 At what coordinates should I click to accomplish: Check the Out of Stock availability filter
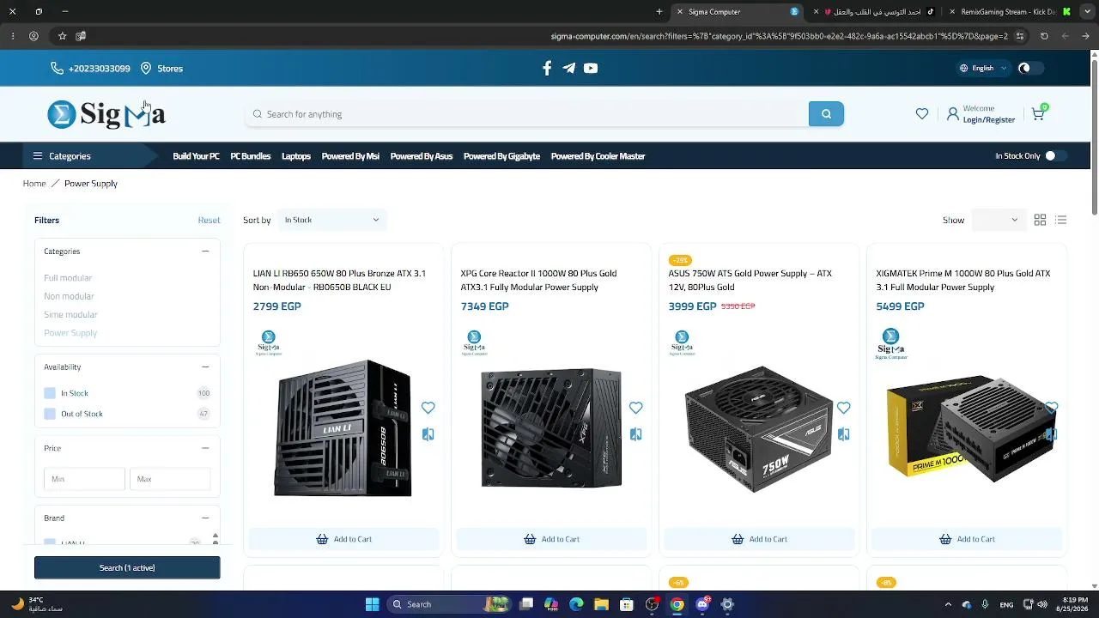[50, 414]
